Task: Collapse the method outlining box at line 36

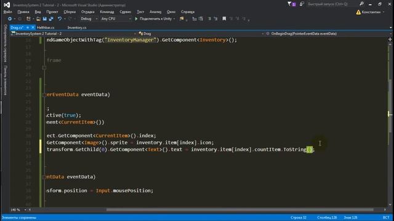Action: click(44, 177)
